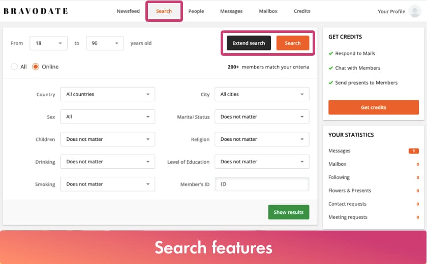The image size is (427, 264).
Task: Choose a value in Smoking dropdown
Action: click(107, 184)
